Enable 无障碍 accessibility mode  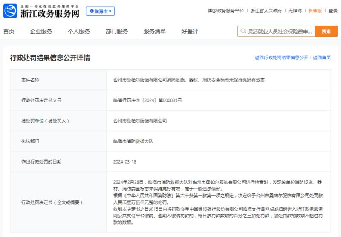click(295, 11)
